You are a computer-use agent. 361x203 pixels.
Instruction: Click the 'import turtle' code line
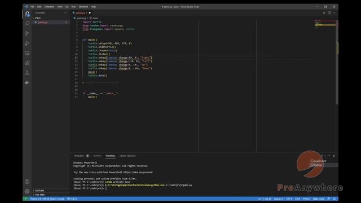[92, 22]
